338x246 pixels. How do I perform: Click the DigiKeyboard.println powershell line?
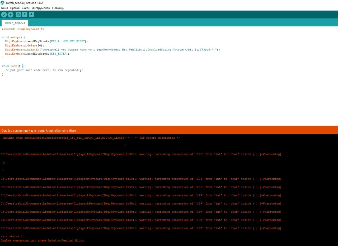tap(112, 50)
